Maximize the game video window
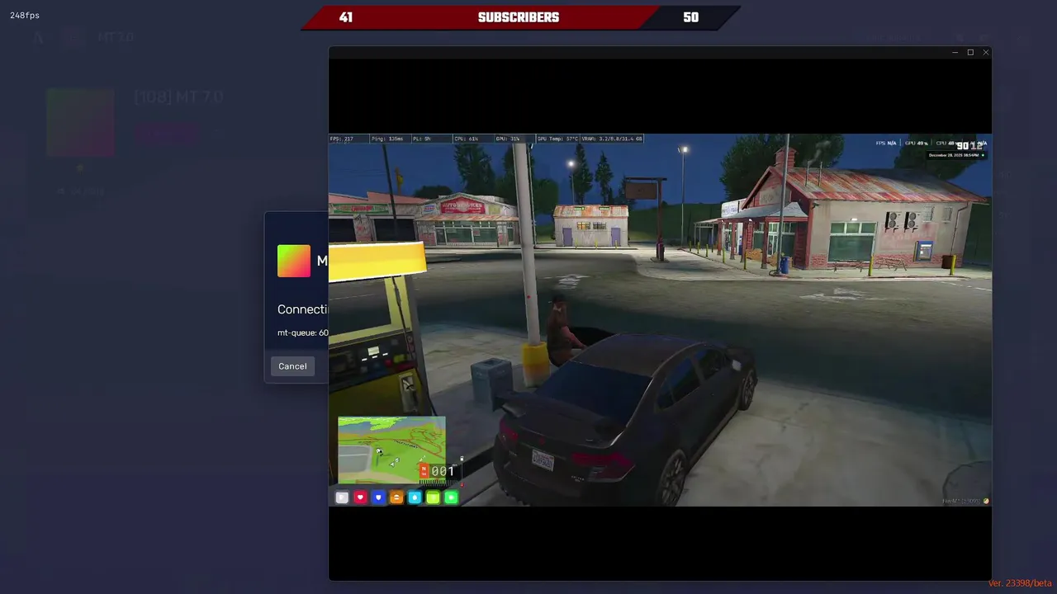This screenshot has width=1057, height=594. tap(970, 52)
